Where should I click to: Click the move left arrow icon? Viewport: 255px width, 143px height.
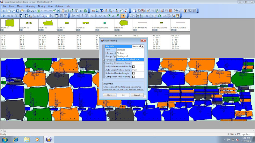pos(74,16)
